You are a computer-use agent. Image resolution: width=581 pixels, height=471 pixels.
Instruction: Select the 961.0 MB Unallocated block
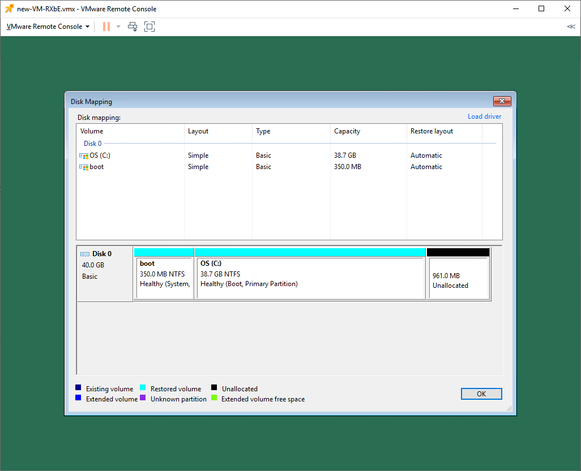pyautogui.click(x=458, y=274)
